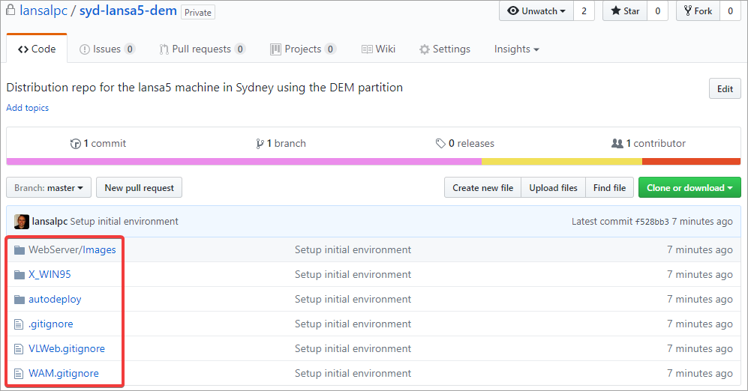Expand the Branch: master selector

tap(49, 188)
